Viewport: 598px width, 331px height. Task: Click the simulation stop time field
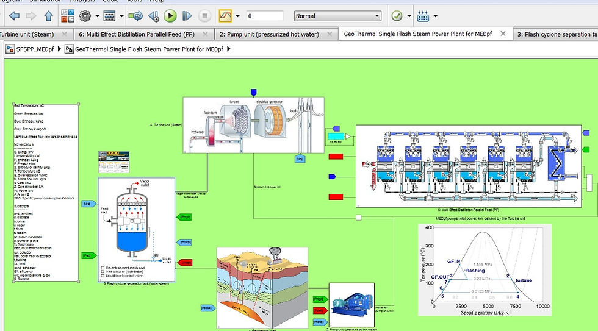point(265,16)
